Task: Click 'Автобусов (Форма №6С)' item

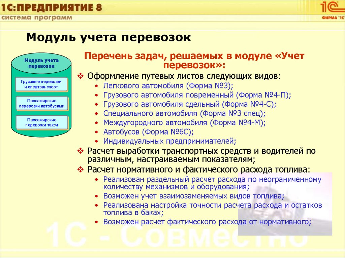Action: click(x=149, y=132)
